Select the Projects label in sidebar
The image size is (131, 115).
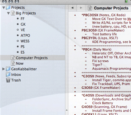18,7
